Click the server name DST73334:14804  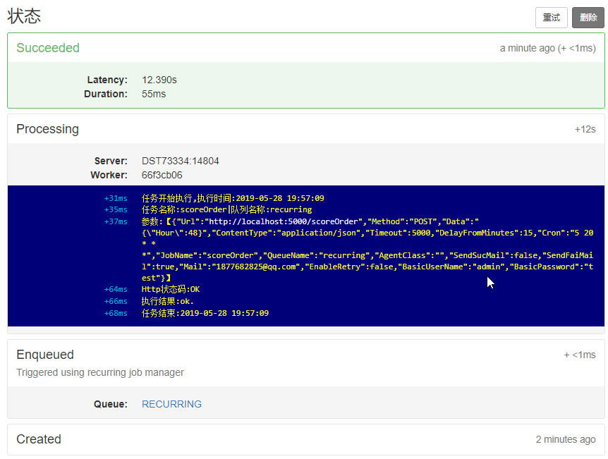point(180,161)
